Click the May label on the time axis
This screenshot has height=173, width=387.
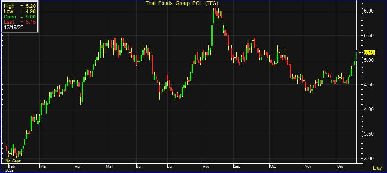coord(109,166)
